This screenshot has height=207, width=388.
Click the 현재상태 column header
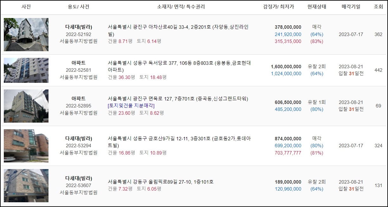[x=317, y=7]
